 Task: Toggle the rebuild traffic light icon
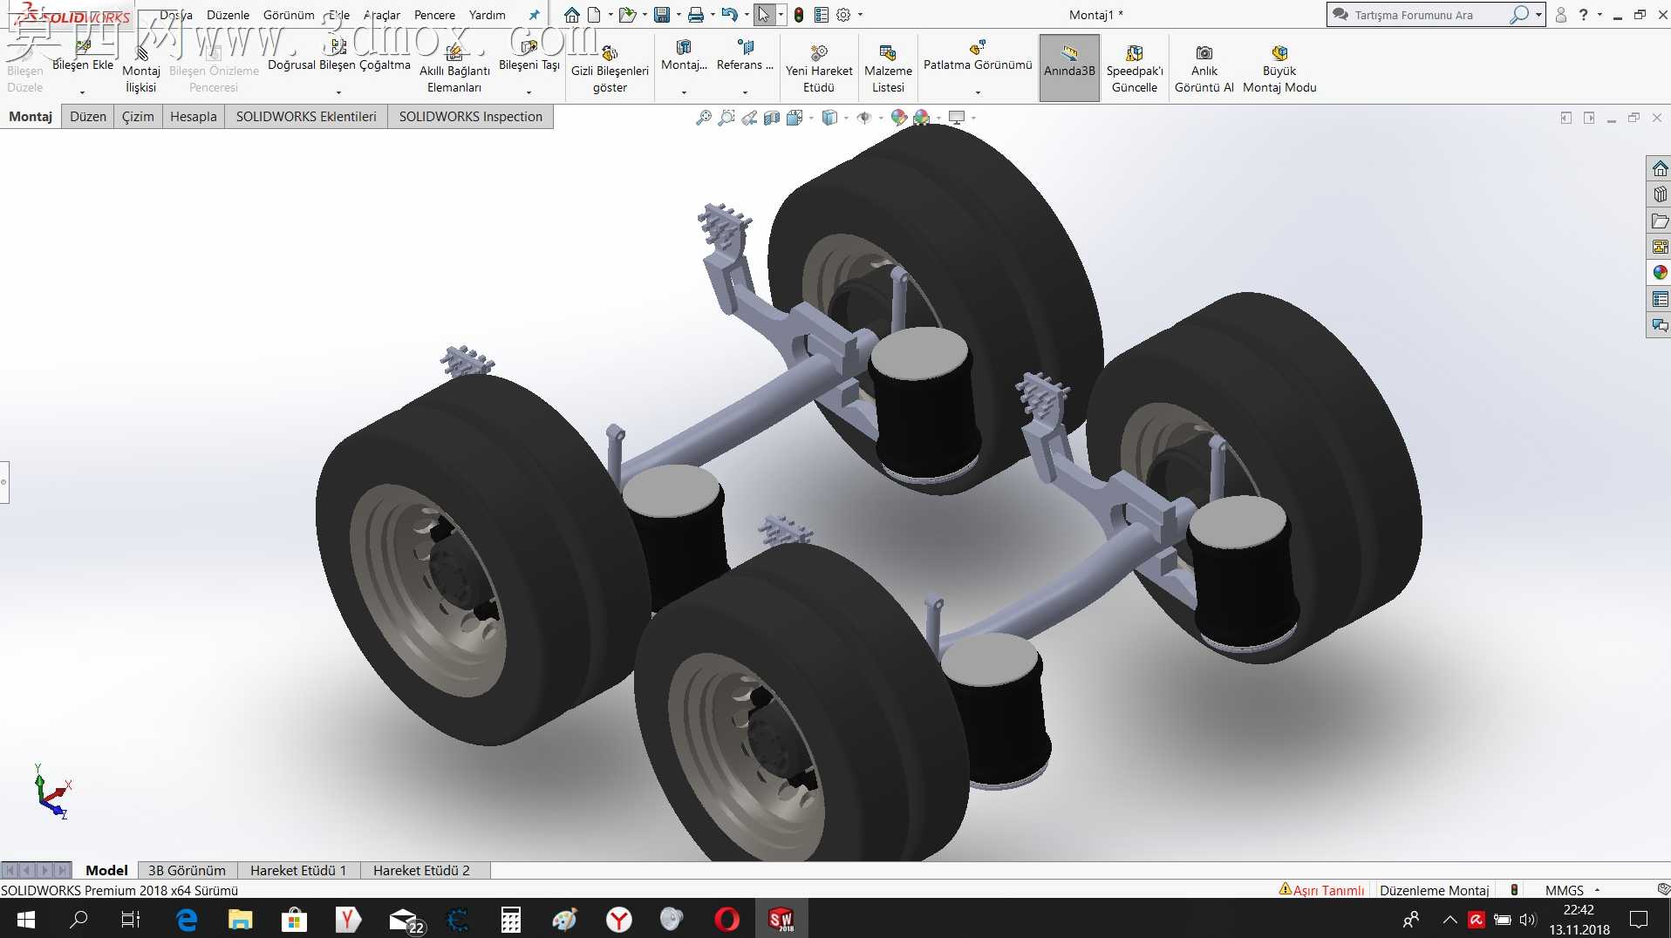[798, 15]
